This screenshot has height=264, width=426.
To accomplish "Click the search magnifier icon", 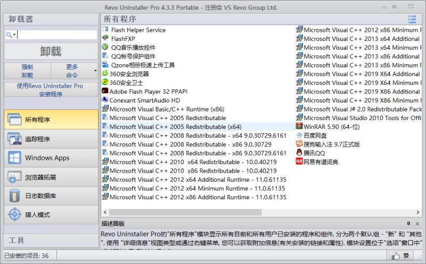I will click(9, 35).
